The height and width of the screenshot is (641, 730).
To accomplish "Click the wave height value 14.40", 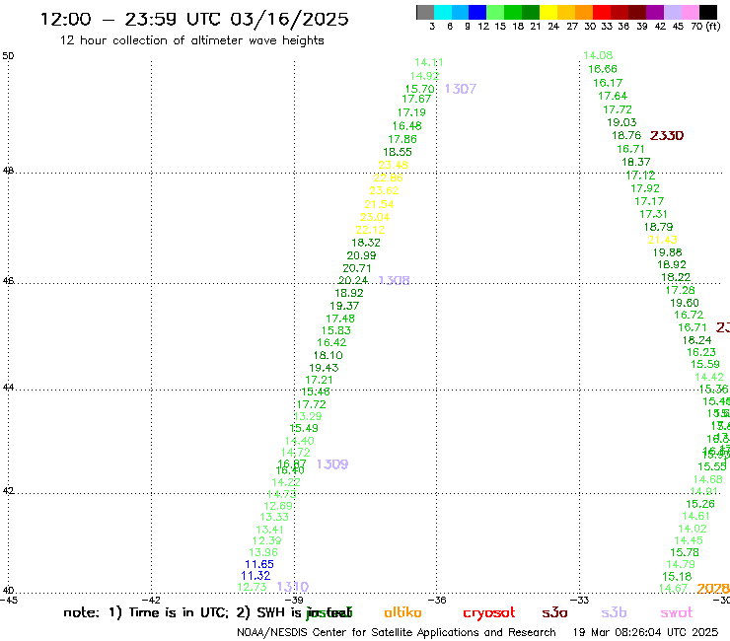I will tap(299, 441).
